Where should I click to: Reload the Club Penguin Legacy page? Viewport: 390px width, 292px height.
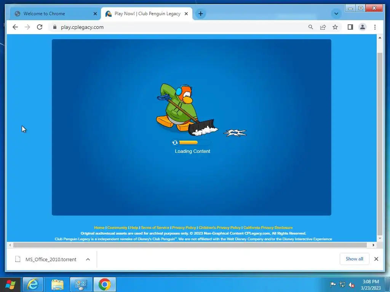coord(40,27)
